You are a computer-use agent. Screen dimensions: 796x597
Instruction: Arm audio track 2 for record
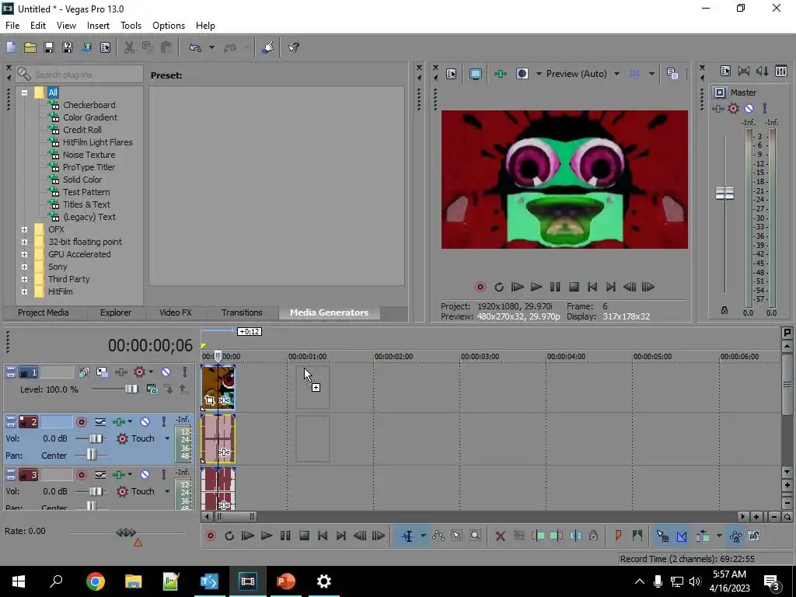click(x=81, y=422)
